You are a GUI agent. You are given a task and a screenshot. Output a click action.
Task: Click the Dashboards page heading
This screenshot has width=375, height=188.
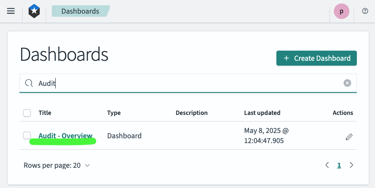[64, 55]
